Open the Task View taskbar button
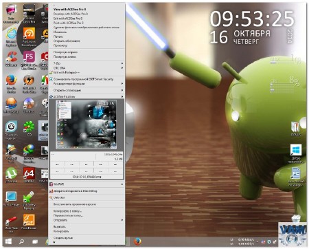309x249 pixels. (x=35, y=241)
